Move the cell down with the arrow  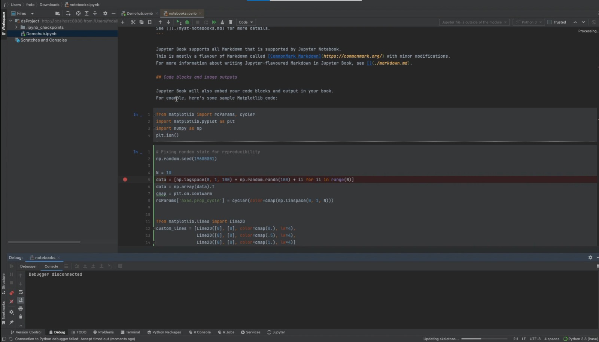168,22
